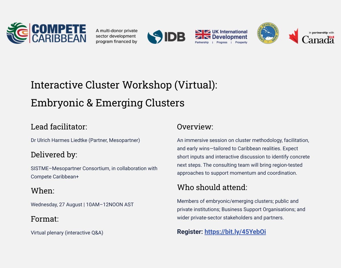341x268 pixels.
Task: Click the 'Overview:' heading
Action: pos(195,127)
